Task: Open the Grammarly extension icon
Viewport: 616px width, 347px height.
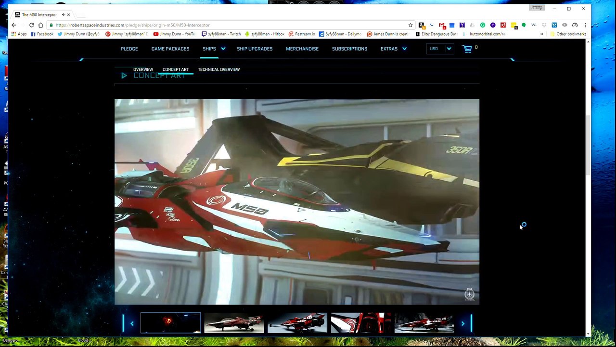Action: [x=483, y=25]
